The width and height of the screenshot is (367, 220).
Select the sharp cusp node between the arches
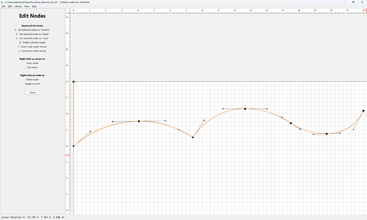click(x=193, y=137)
